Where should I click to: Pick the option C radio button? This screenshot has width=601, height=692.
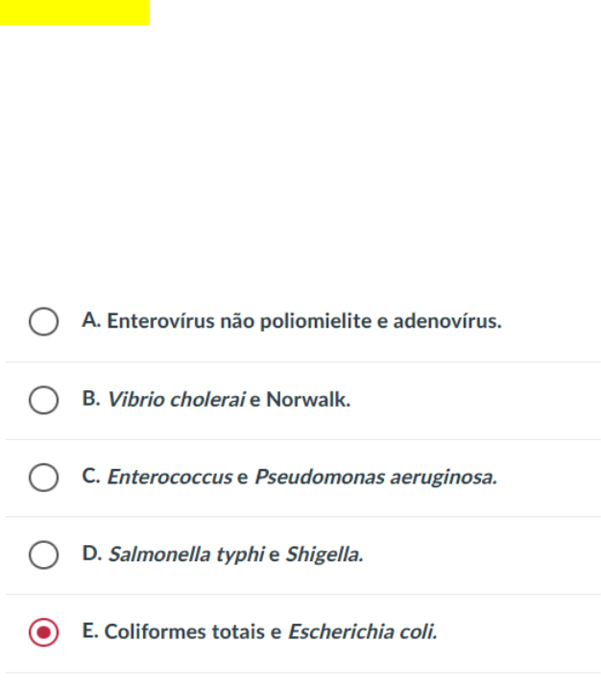pyautogui.click(x=43, y=478)
